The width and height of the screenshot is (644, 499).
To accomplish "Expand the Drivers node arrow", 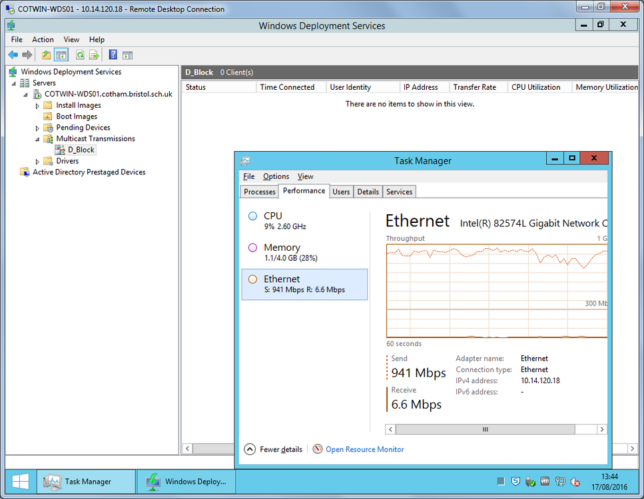I will (37, 161).
